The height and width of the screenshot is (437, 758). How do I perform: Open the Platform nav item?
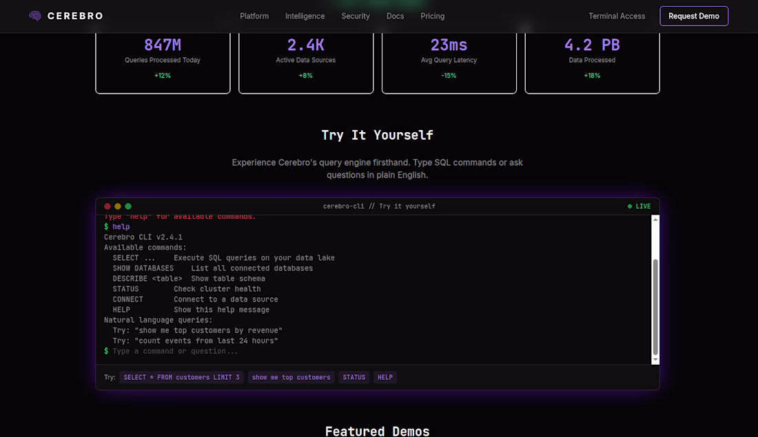point(254,16)
